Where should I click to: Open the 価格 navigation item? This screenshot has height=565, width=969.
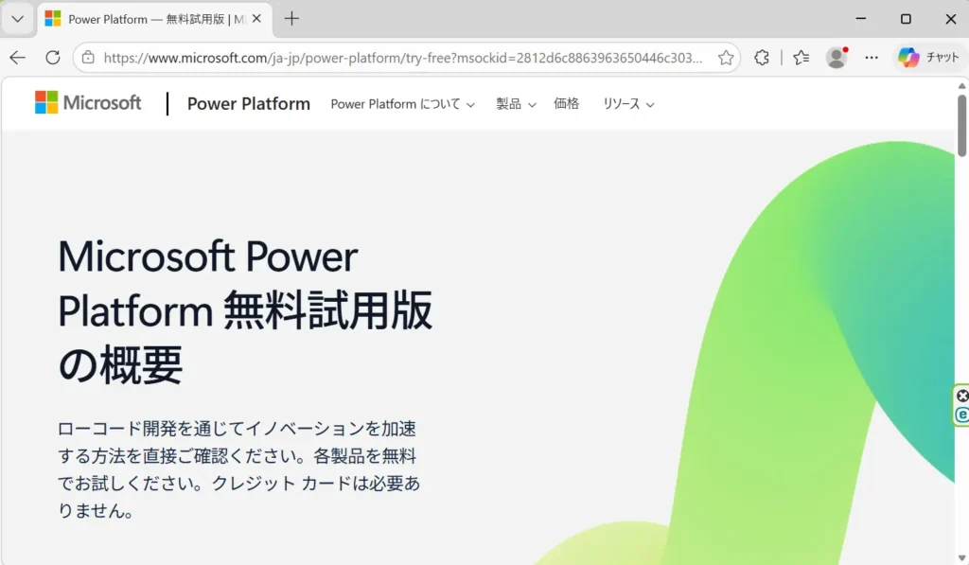pyautogui.click(x=566, y=104)
